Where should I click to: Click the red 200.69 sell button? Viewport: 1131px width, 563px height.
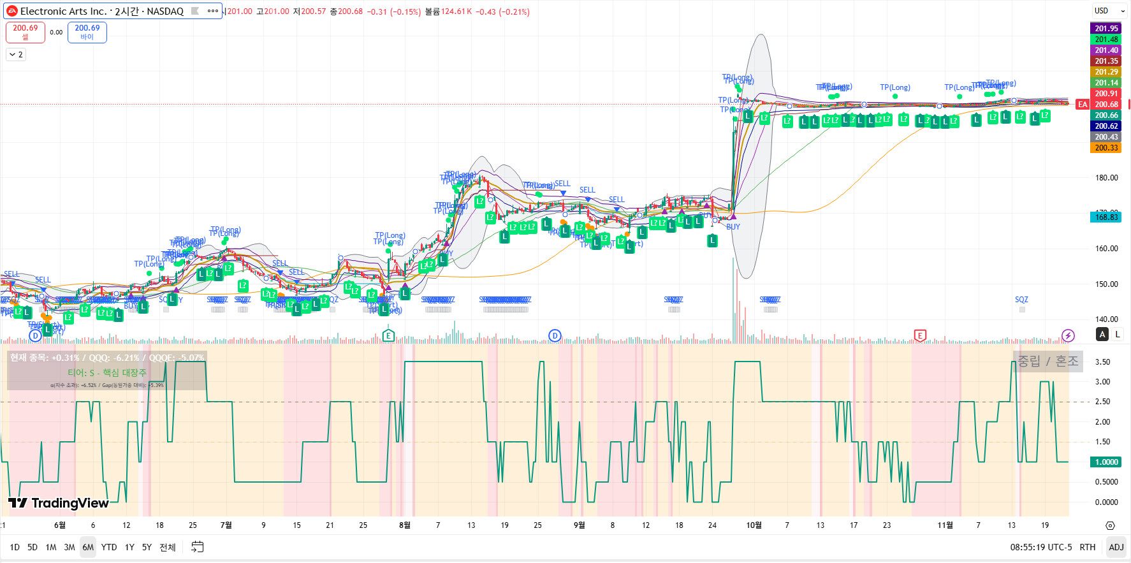(26, 32)
